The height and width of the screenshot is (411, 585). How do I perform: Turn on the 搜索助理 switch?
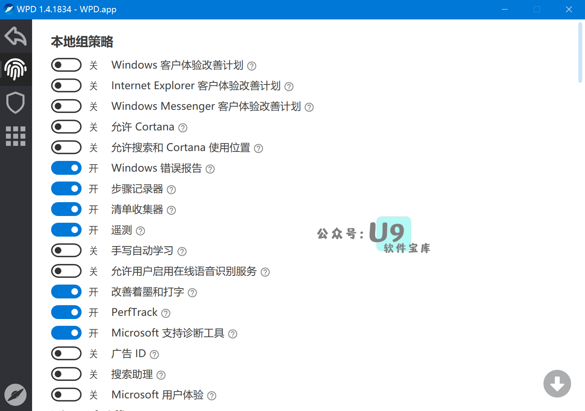(x=66, y=374)
